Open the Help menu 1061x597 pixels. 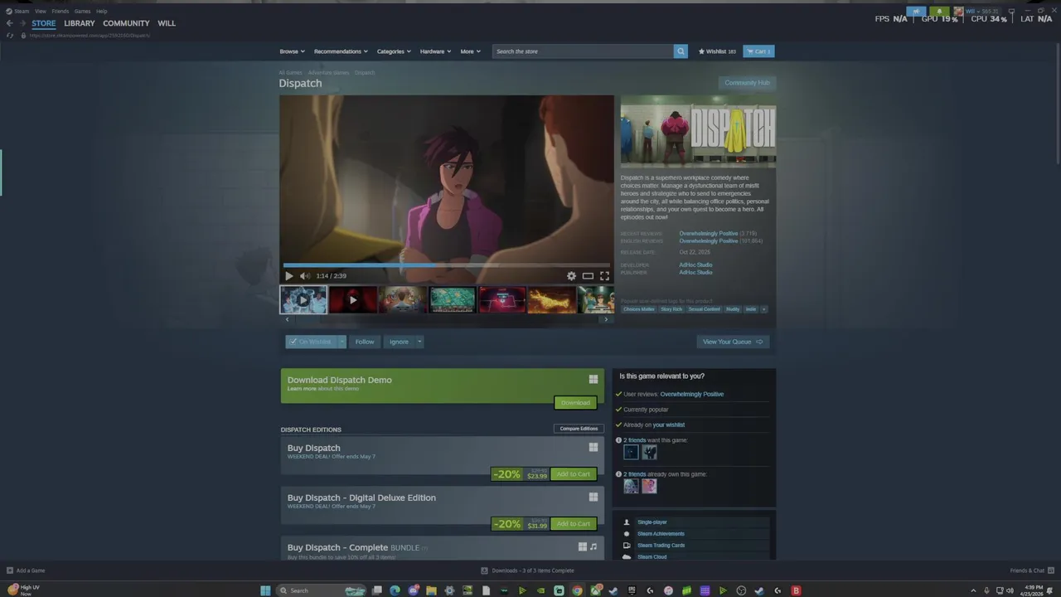pos(102,12)
